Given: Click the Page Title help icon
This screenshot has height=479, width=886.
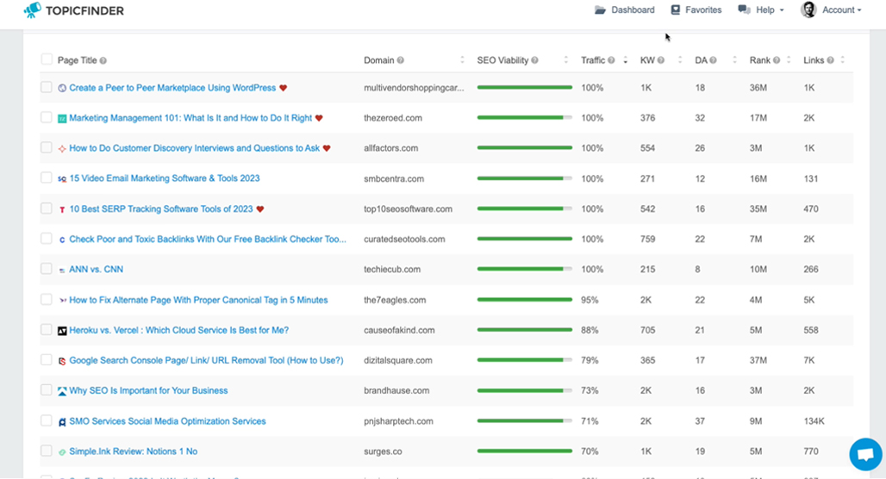Looking at the screenshot, I should click(x=103, y=60).
